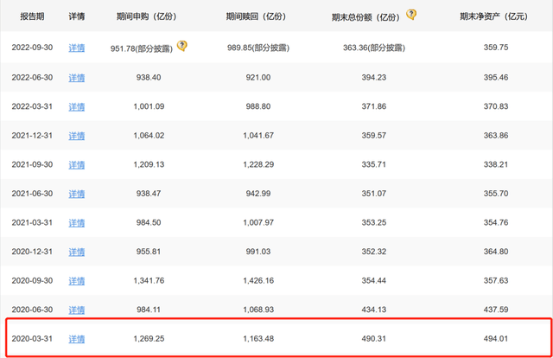Click the redemption value 942.99

coord(258,194)
